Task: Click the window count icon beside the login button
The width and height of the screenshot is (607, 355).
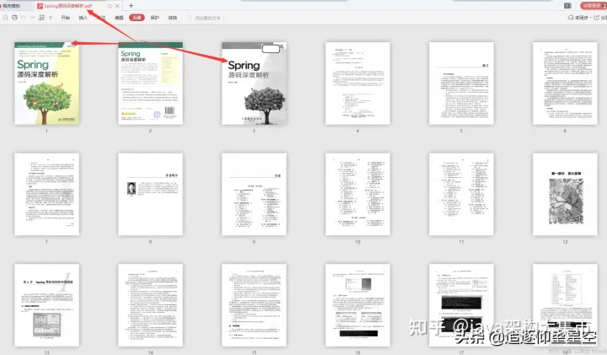Action: [x=567, y=5]
